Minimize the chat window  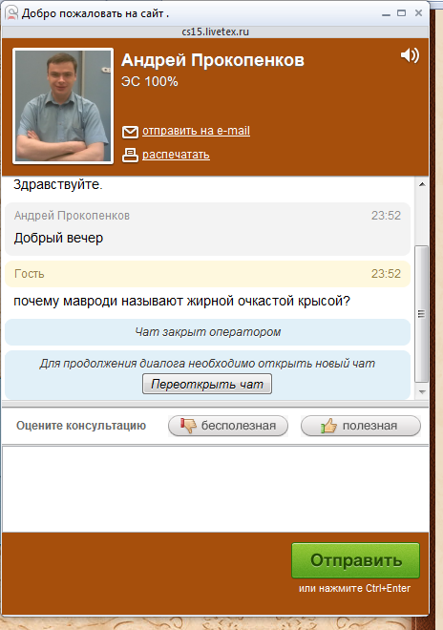click(x=386, y=13)
